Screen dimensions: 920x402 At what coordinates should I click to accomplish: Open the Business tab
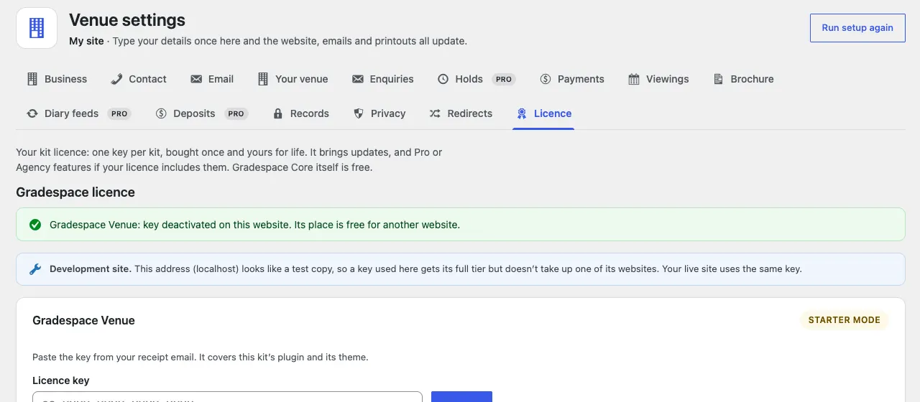[57, 79]
